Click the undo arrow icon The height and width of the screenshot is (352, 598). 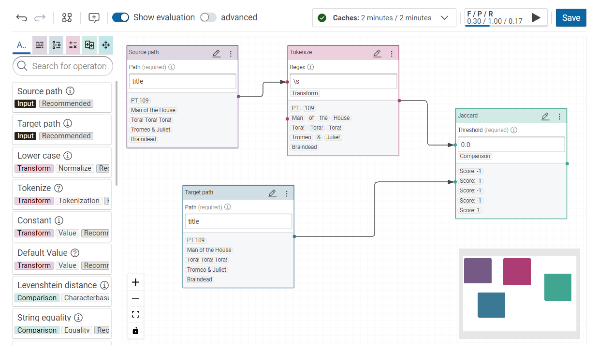pos(22,18)
